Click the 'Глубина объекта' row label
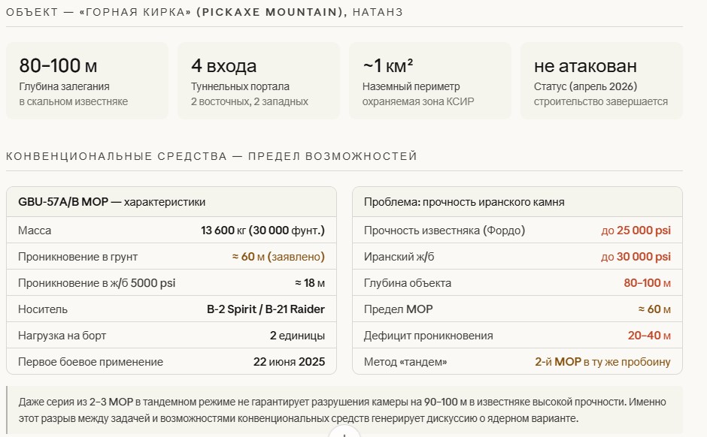Image resolution: width=707 pixels, height=437 pixels. pyautogui.click(x=408, y=283)
